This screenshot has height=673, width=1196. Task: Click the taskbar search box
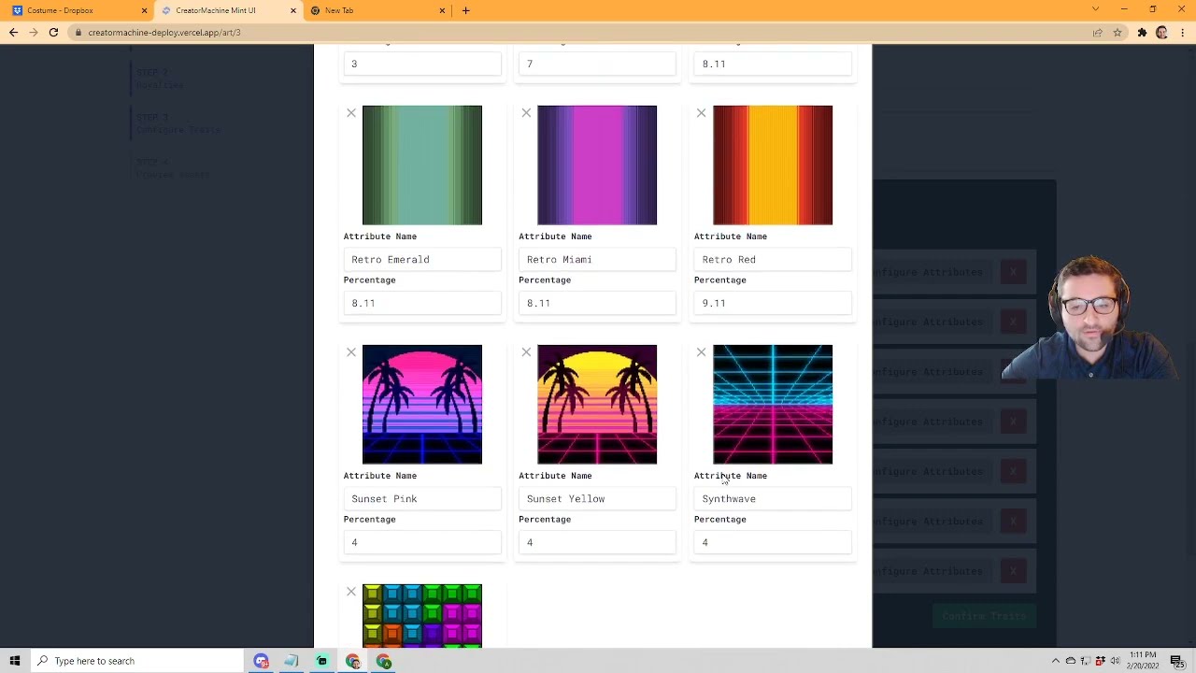137,661
